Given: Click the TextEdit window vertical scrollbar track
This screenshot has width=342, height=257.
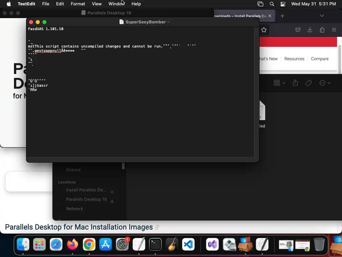Looking at the screenshot, I should (x=256, y=92).
